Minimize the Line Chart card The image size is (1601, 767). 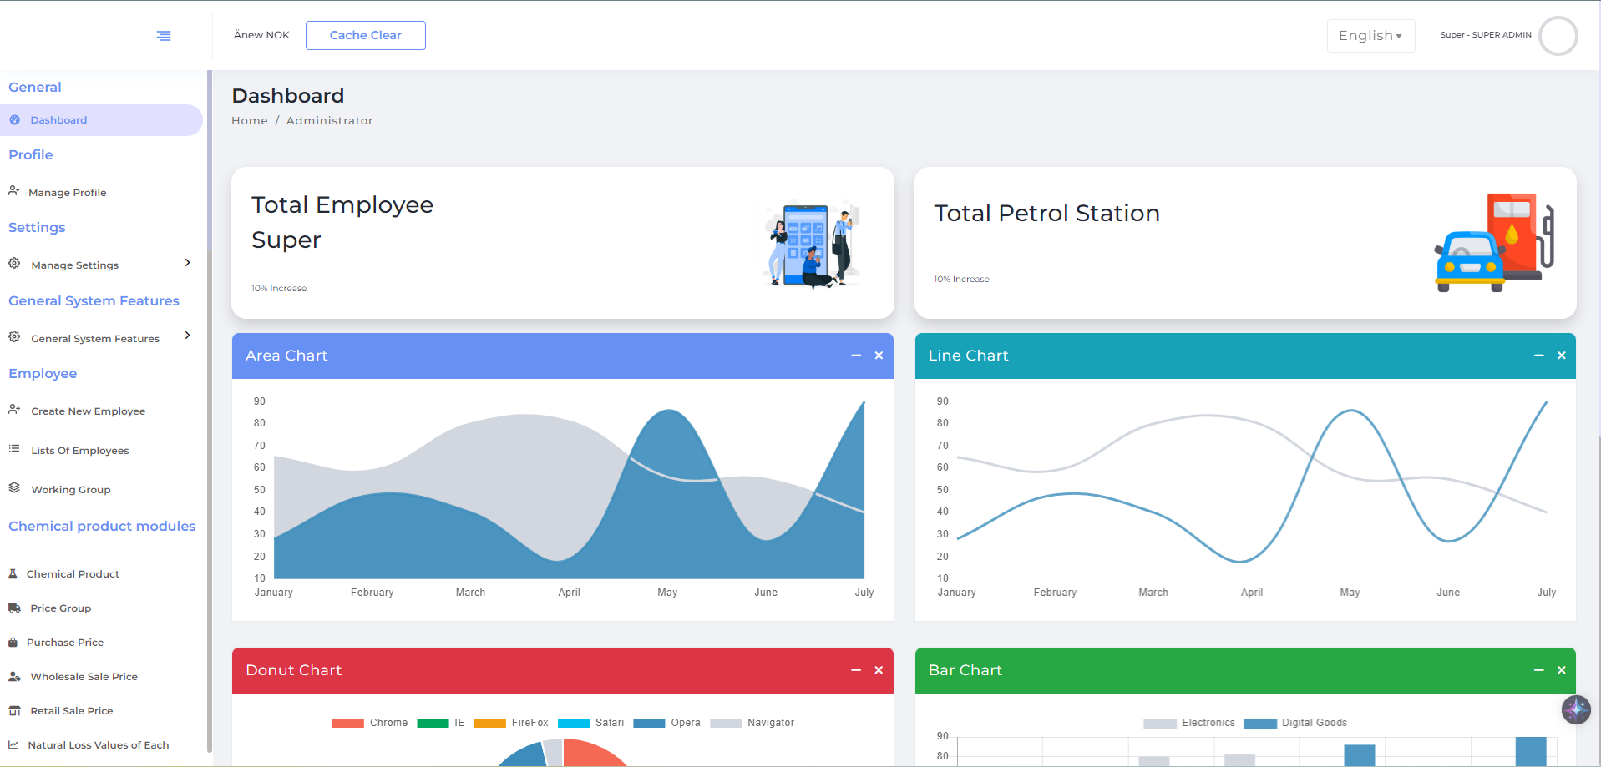pos(1538,356)
